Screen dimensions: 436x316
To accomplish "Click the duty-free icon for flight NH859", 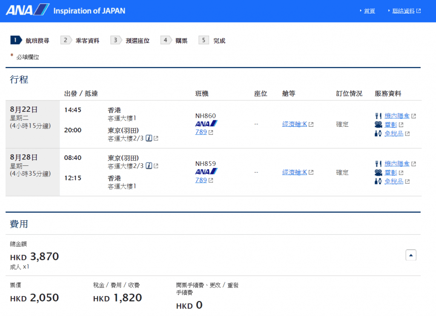I will click(378, 181).
